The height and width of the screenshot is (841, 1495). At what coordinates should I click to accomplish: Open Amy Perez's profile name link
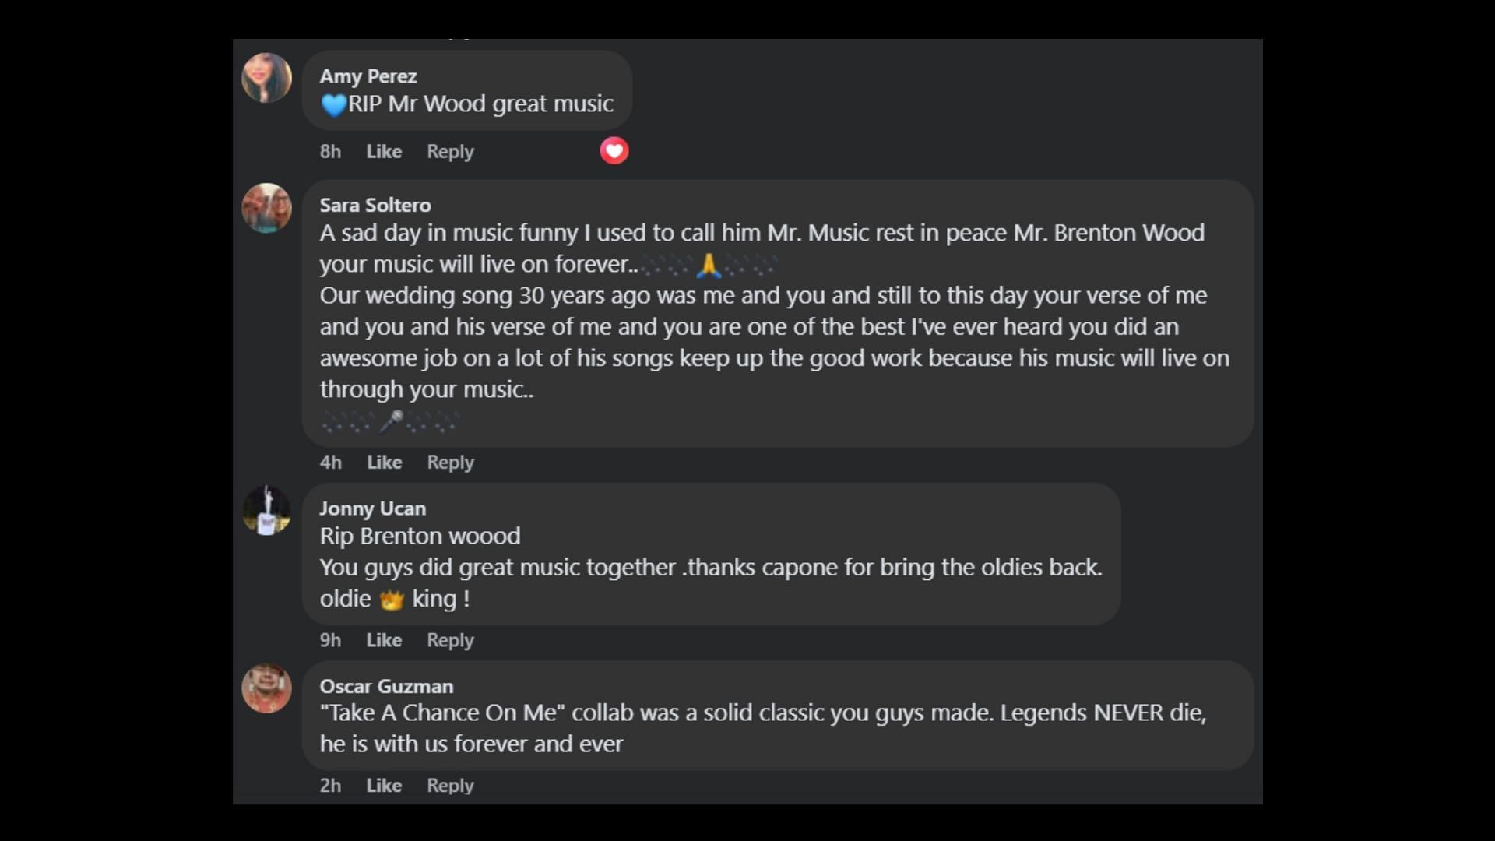tap(368, 76)
